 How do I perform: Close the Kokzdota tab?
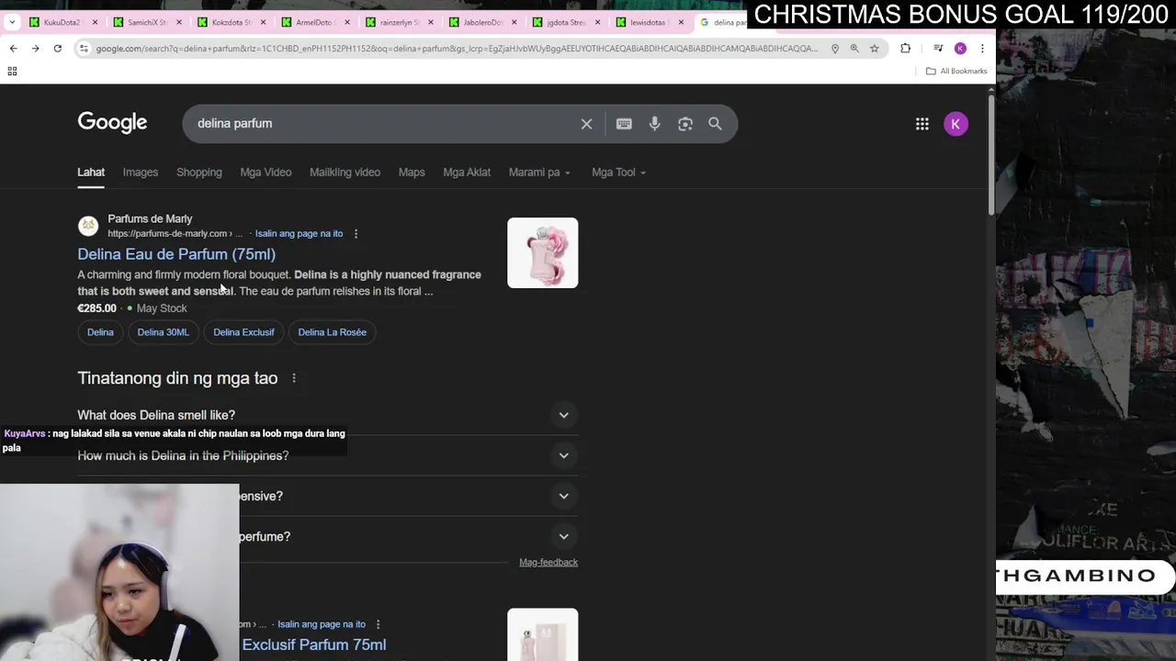point(263,22)
